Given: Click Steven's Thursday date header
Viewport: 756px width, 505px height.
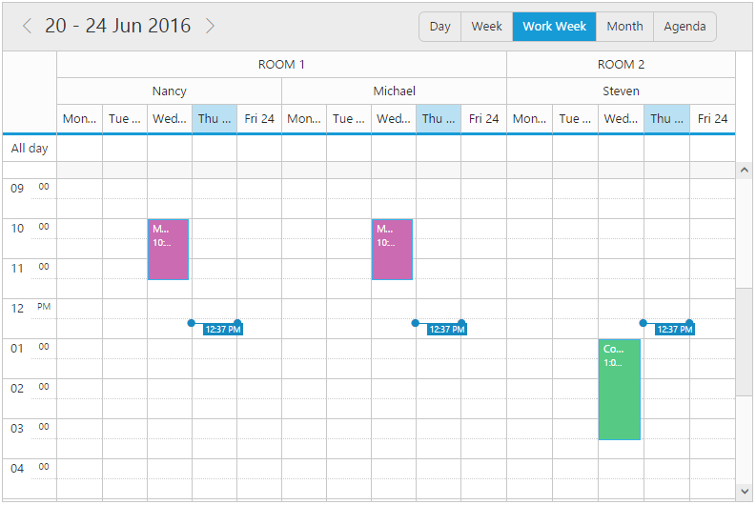Looking at the screenshot, I should (x=666, y=119).
